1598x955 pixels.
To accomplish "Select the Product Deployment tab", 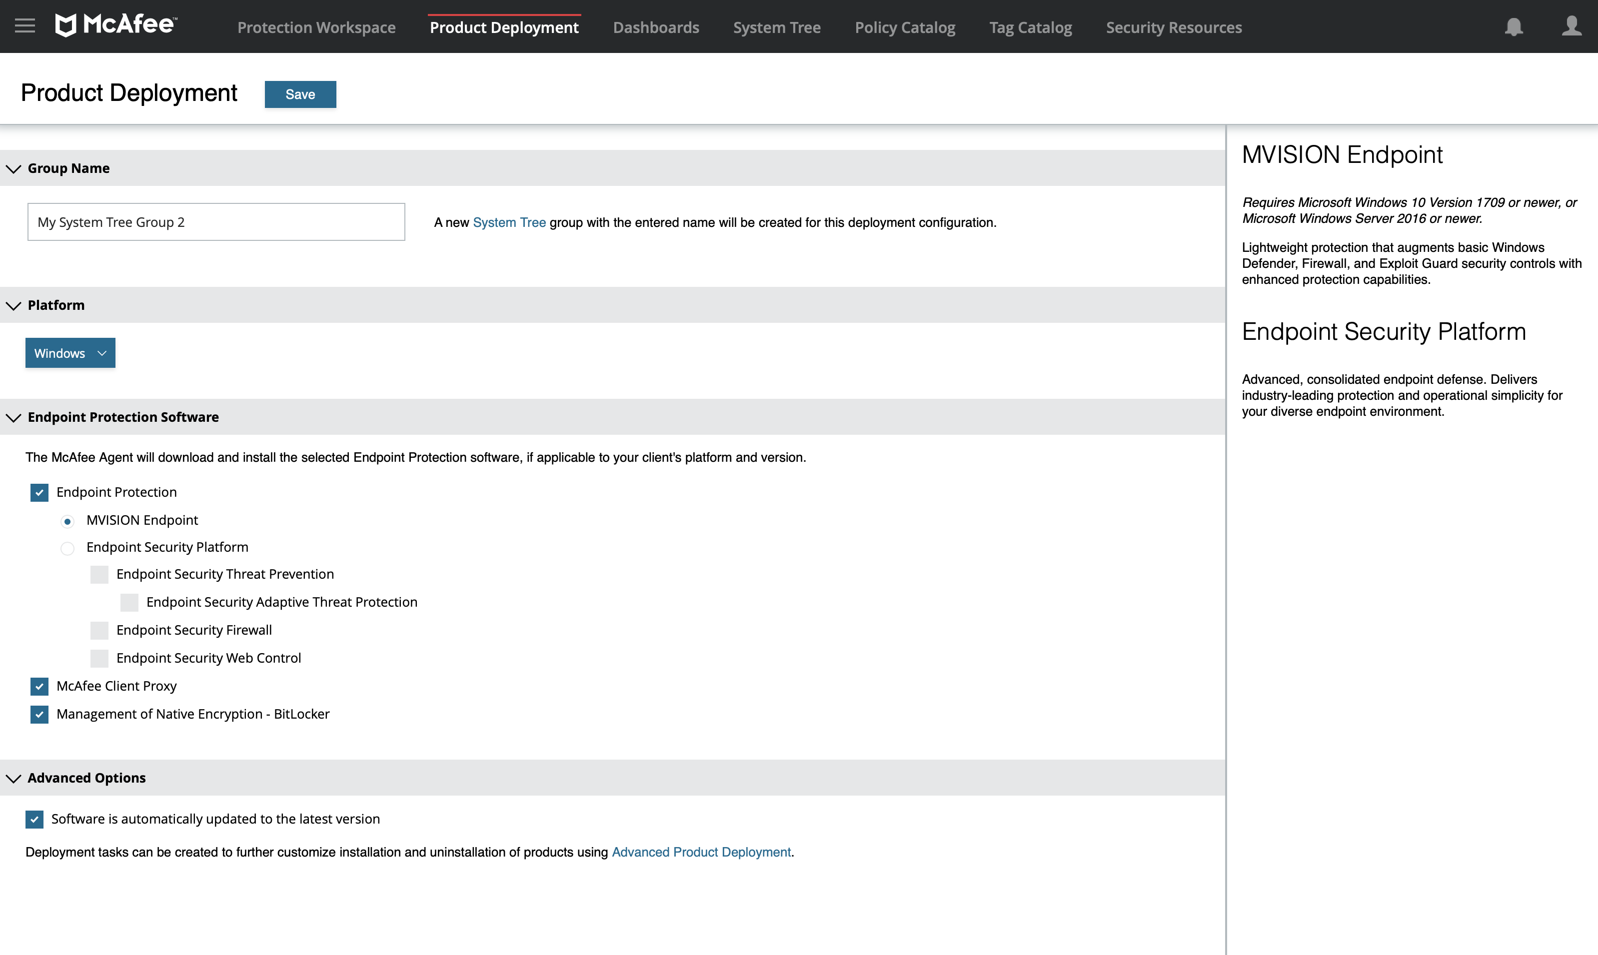I will [x=504, y=27].
